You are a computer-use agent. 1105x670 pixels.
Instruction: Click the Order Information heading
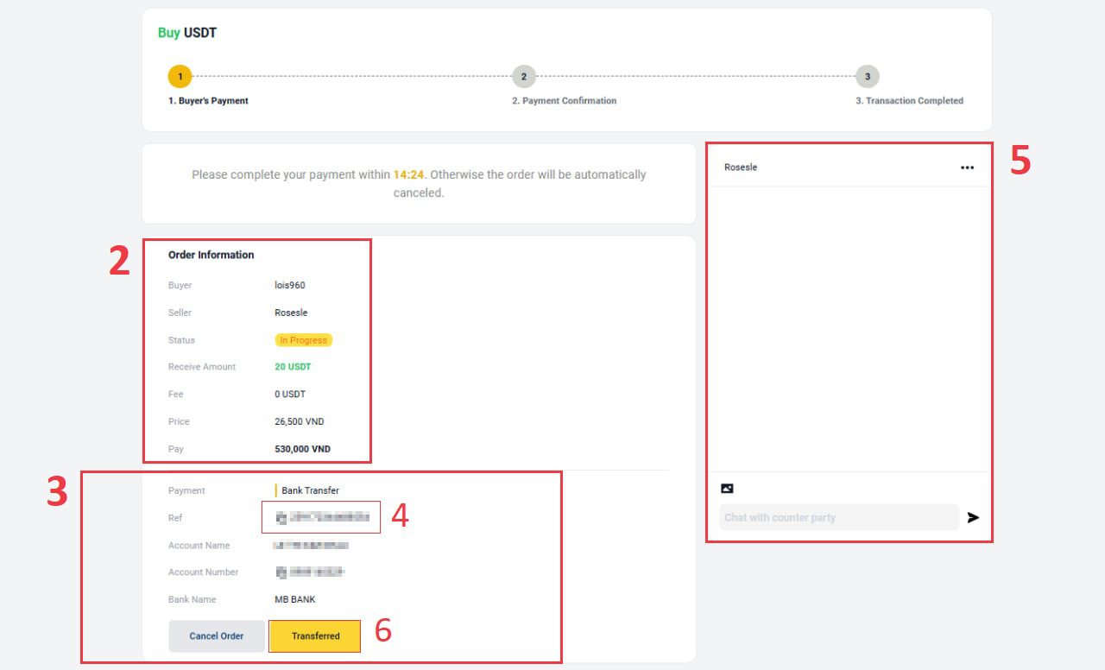pyautogui.click(x=212, y=255)
